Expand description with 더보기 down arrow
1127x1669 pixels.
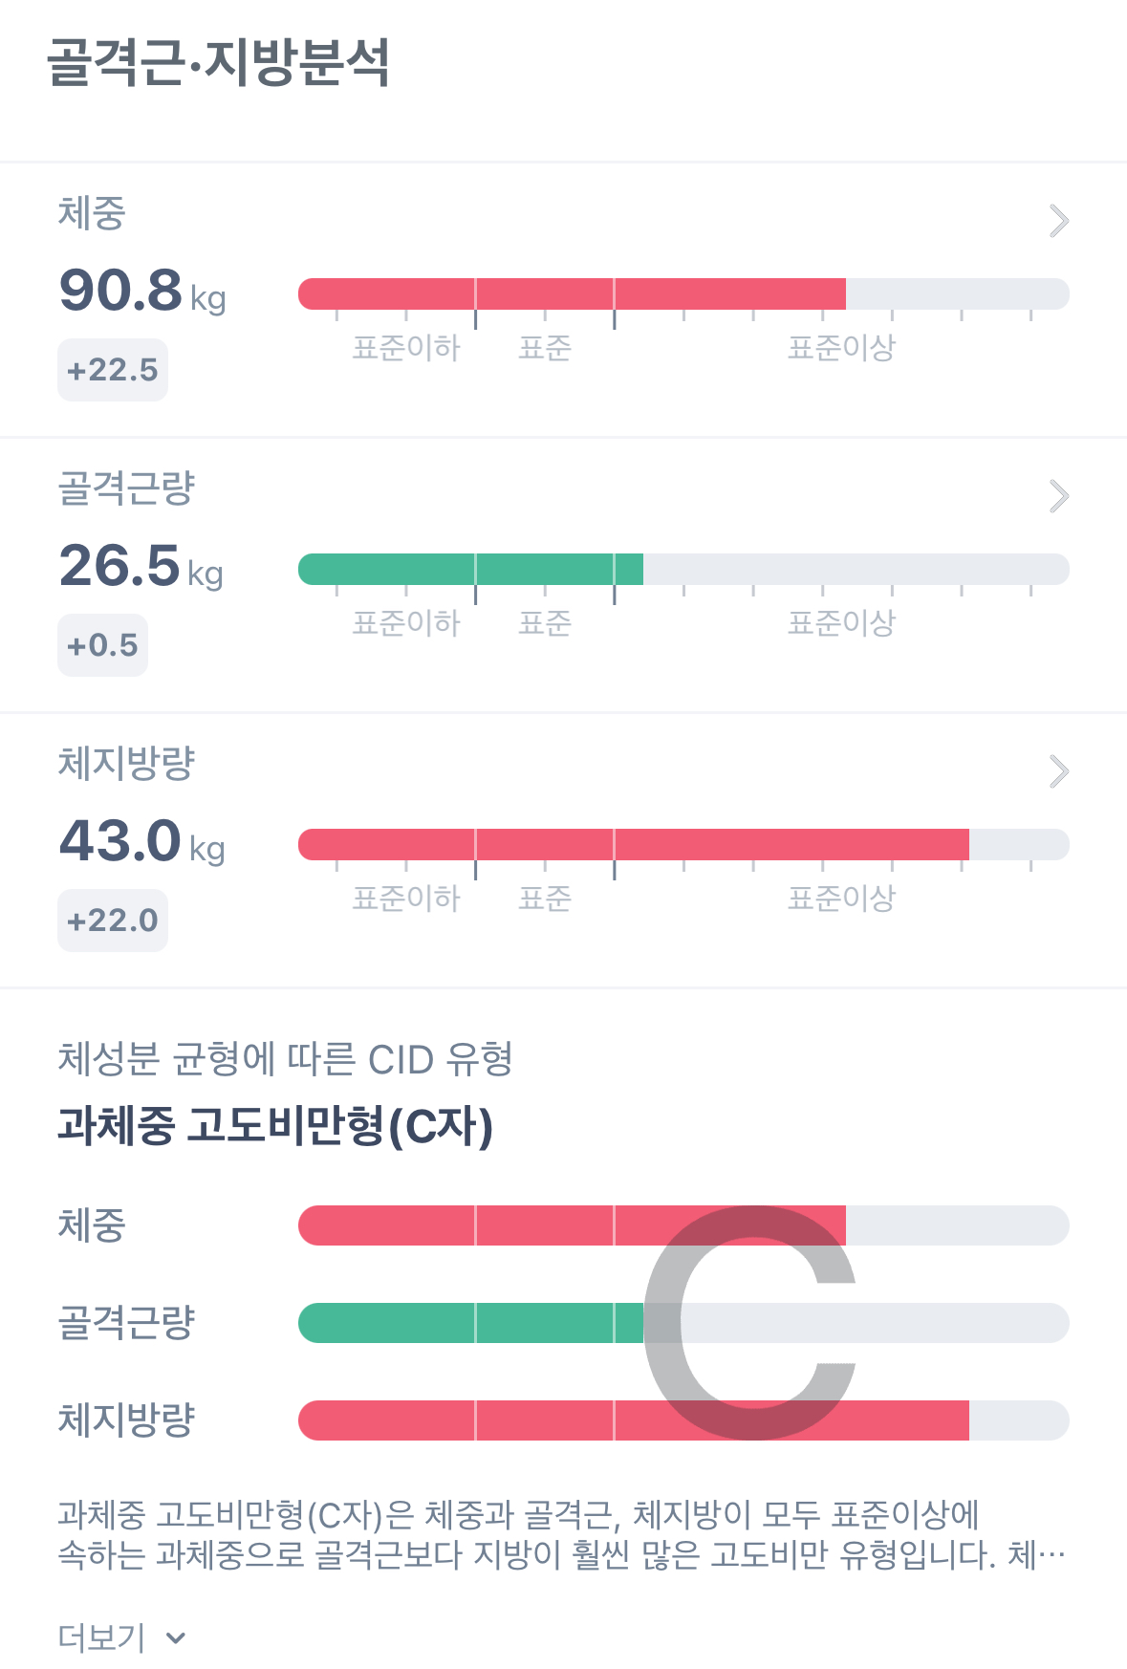(176, 1637)
